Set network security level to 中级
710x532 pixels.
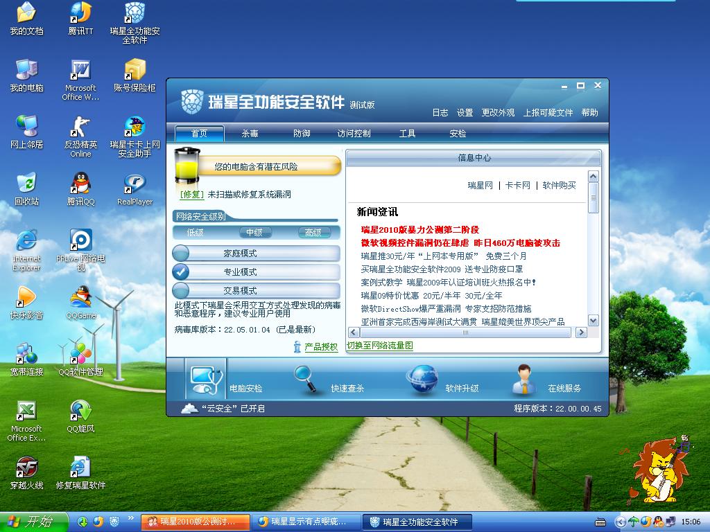(255, 233)
